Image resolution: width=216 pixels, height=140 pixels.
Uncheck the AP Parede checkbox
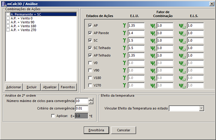point(90,33)
